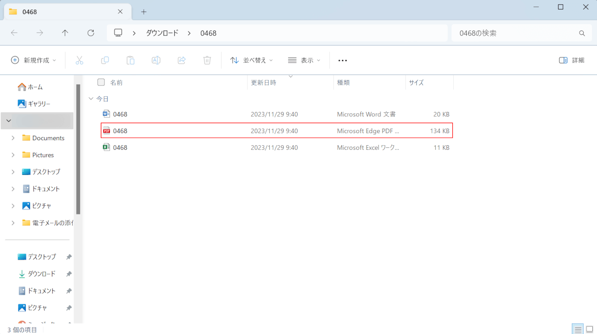Image resolution: width=597 pixels, height=334 pixels.
Task: Click the 134 KB size cell
Action: pyautogui.click(x=440, y=131)
